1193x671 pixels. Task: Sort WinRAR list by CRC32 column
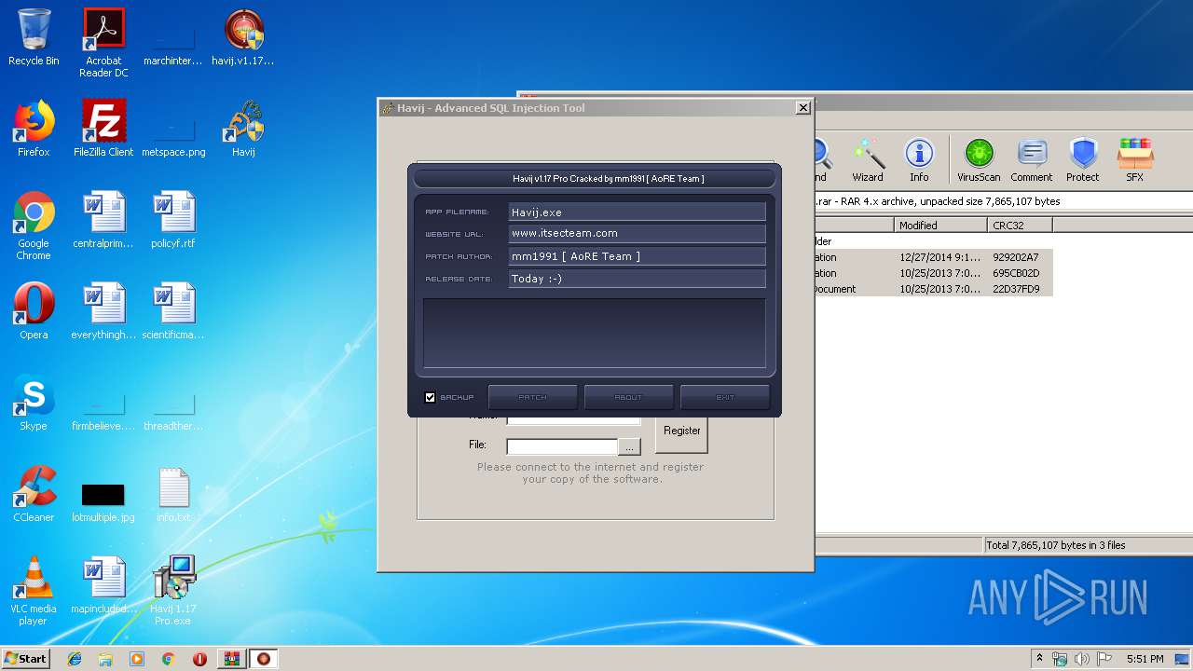pos(1020,226)
